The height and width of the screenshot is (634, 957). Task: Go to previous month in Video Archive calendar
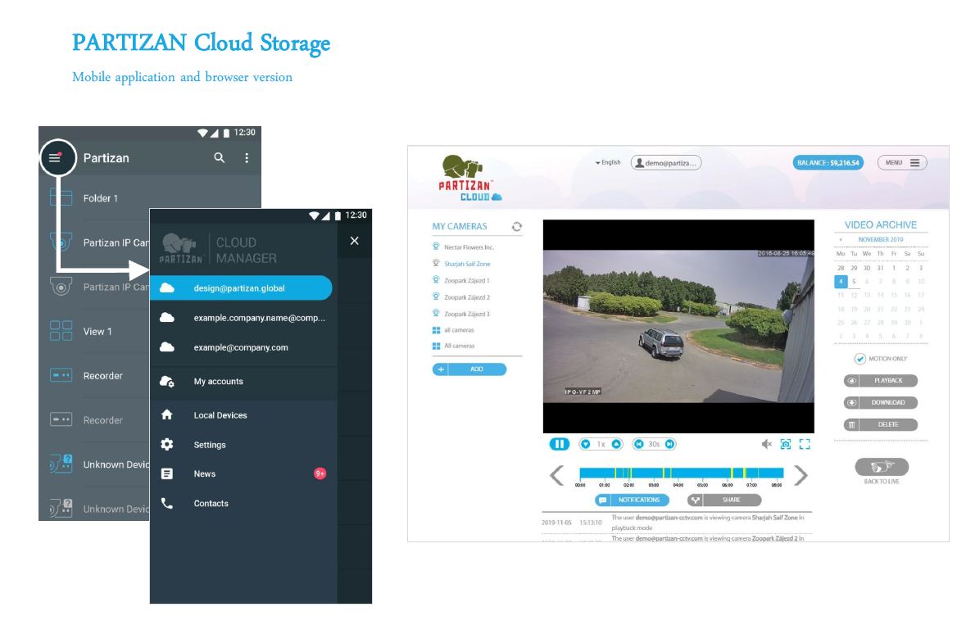841,240
